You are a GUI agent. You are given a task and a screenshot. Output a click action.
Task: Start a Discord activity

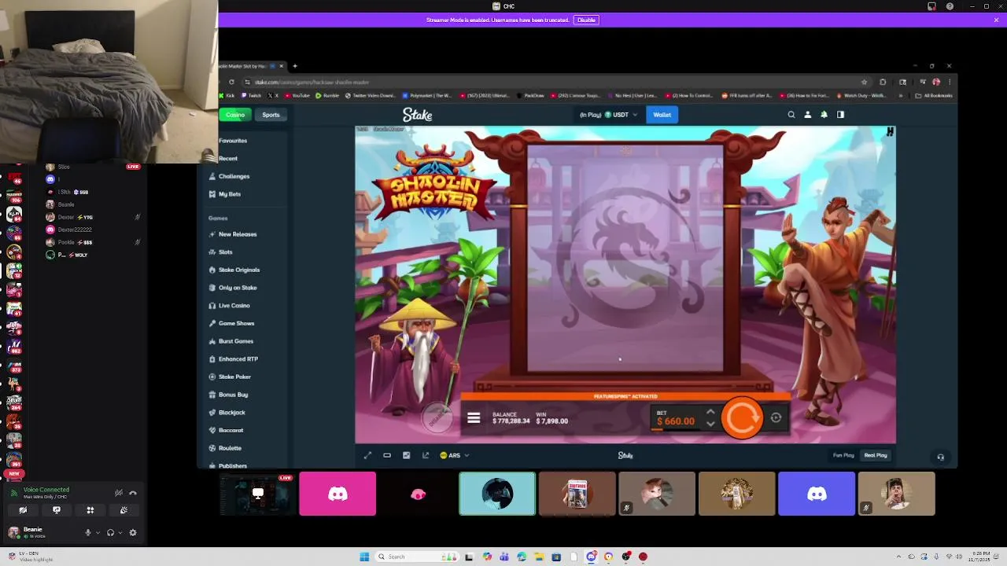pyautogui.click(x=90, y=510)
